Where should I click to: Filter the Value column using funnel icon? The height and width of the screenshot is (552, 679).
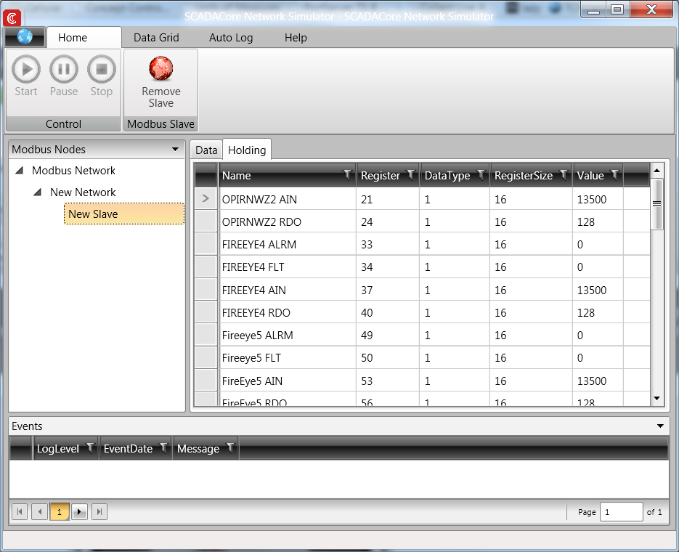tap(615, 175)
